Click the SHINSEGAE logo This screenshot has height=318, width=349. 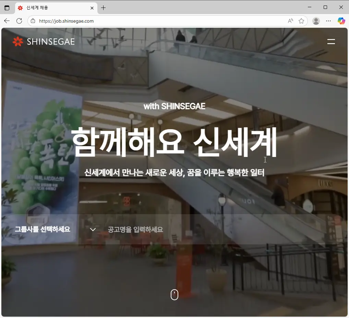pos(44,41)
